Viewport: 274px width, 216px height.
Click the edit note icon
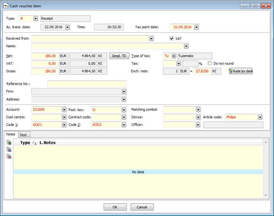[x=9, y=149]
